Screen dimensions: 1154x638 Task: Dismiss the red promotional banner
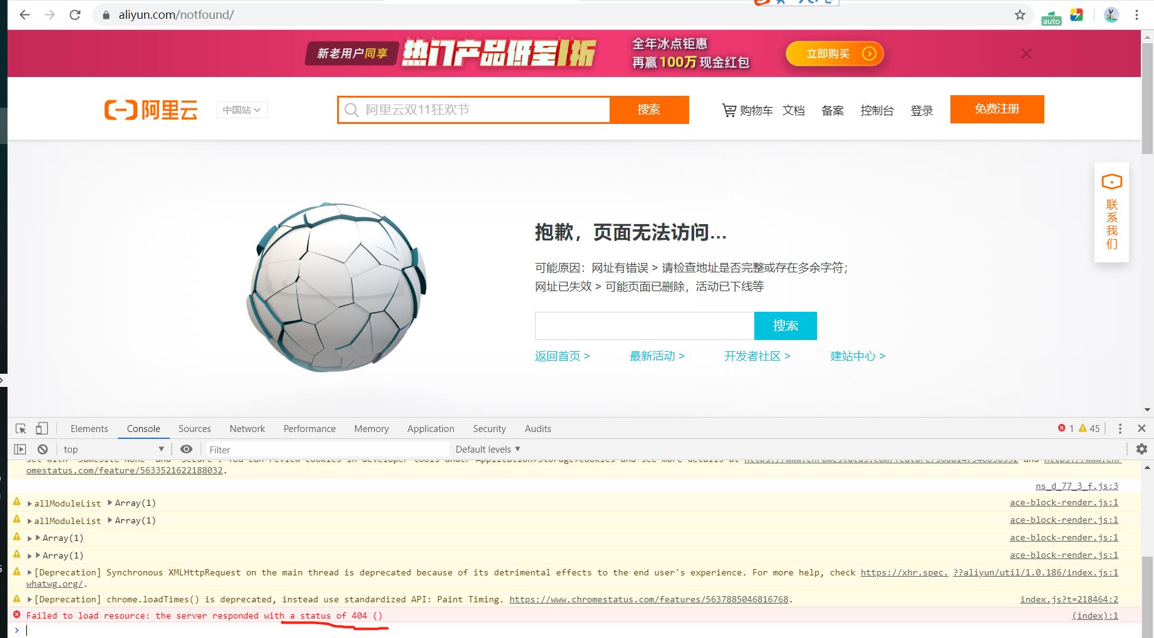tap(1026, 54)
